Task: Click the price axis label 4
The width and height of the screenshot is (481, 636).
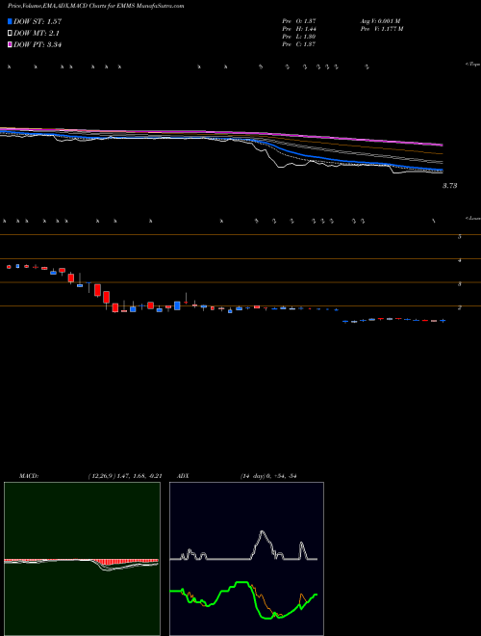Action: point(460,260)
